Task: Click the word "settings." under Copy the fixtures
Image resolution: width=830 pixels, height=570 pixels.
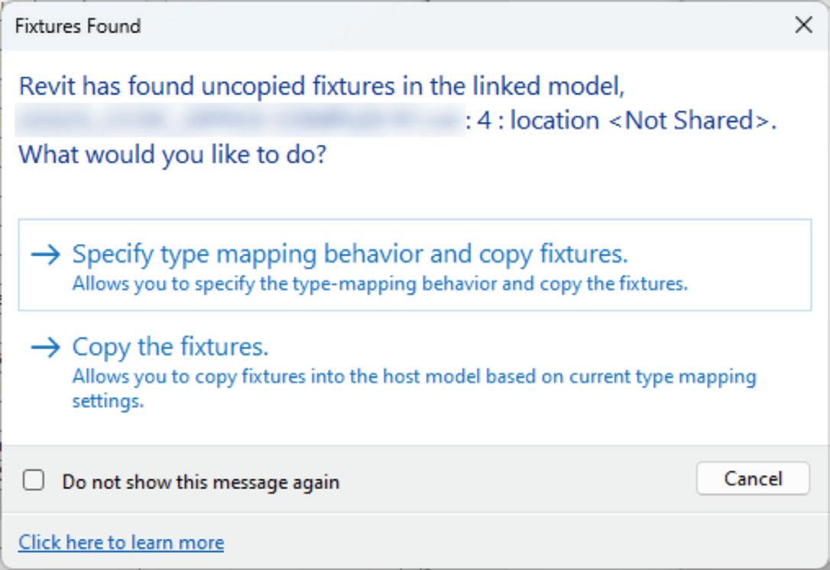Action: (108, 401)
